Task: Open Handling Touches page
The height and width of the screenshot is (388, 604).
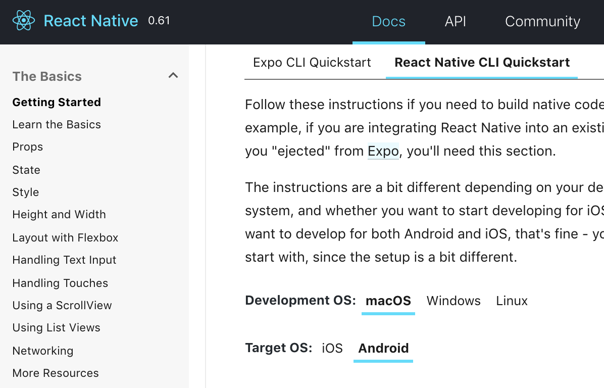Action: (x=60, y=283)
